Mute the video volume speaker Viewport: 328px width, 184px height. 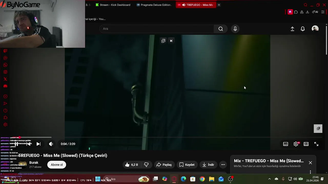click(x=51, y=144)
